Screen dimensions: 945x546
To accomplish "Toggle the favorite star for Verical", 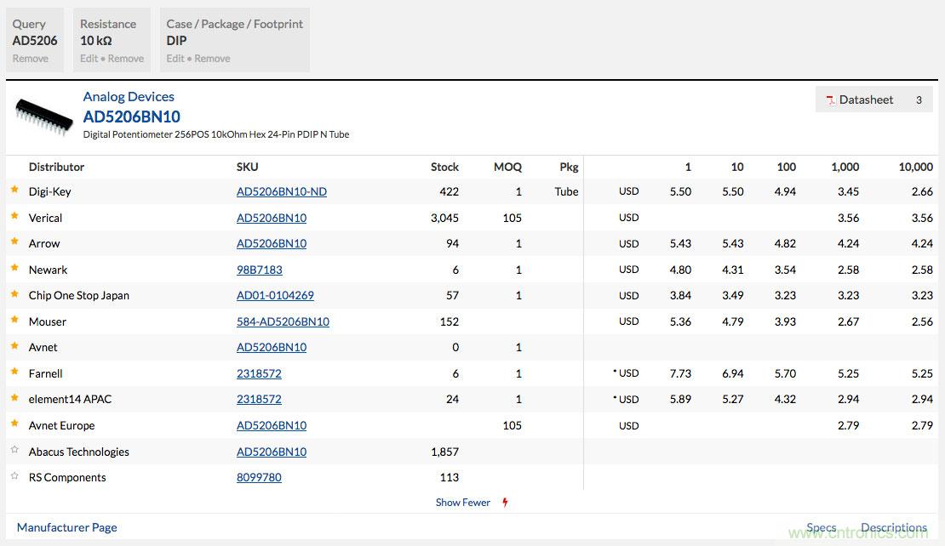I will click(14, 217).
